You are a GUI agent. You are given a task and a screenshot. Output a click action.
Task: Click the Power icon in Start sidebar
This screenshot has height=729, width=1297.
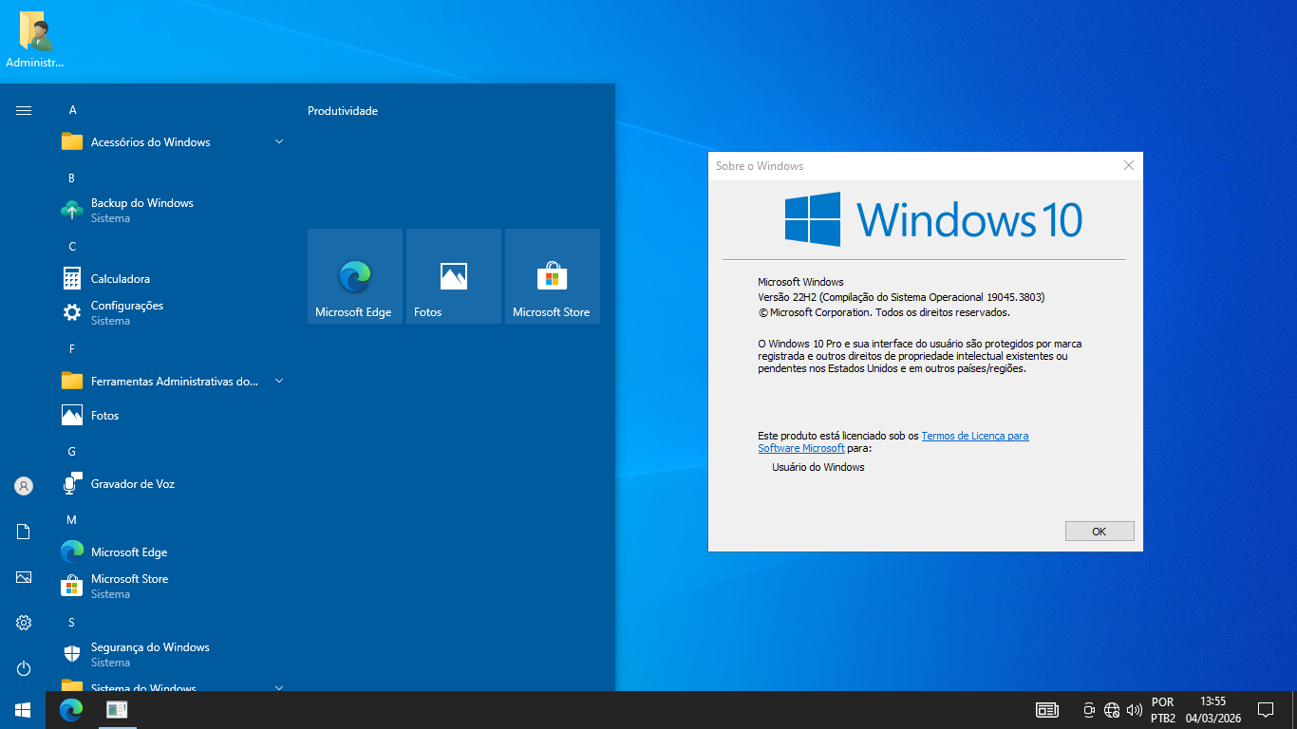24,668
